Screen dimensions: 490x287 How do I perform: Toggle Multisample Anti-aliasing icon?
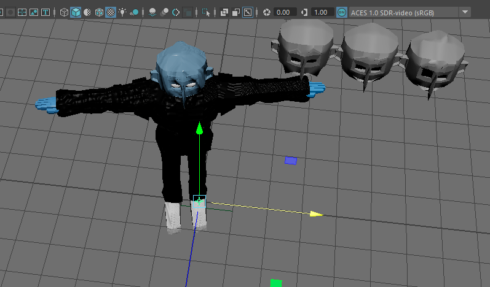pos(176,12)
